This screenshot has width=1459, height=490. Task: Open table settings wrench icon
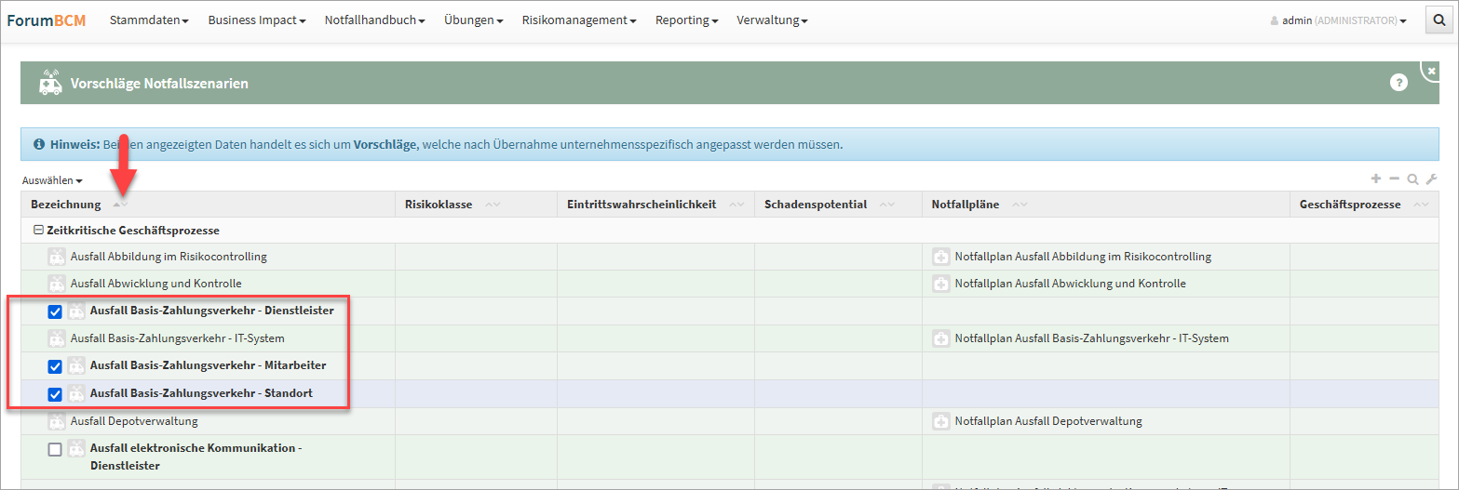[x=1432, y=179]
